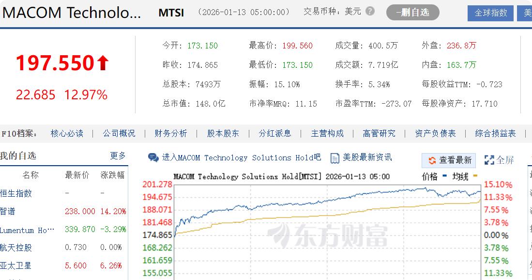Click the 亚太卫星 change 6.26%
Screen dimensions: 532x280
[111, 265]
